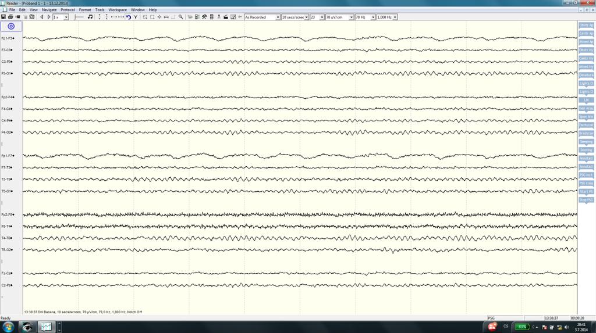
Task: Click the volume speaker tray icon
Action: [x=566, y=327]
